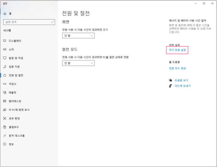Open the screen turn-off time dropdown
This screenshot has width=217, height=167.
(78, 35)
